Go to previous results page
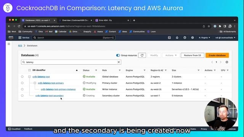Viewport: 244px width, 137px height. [212, 62]
